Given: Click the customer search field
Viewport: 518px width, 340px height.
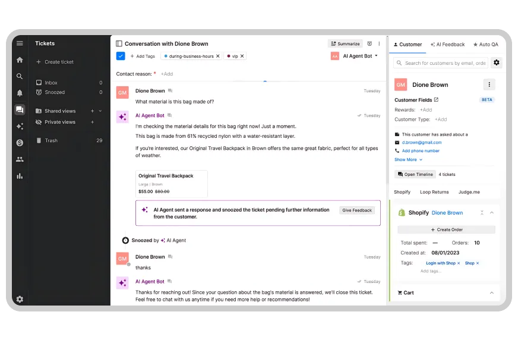Looking at the screenshot, I should (441, 63).
